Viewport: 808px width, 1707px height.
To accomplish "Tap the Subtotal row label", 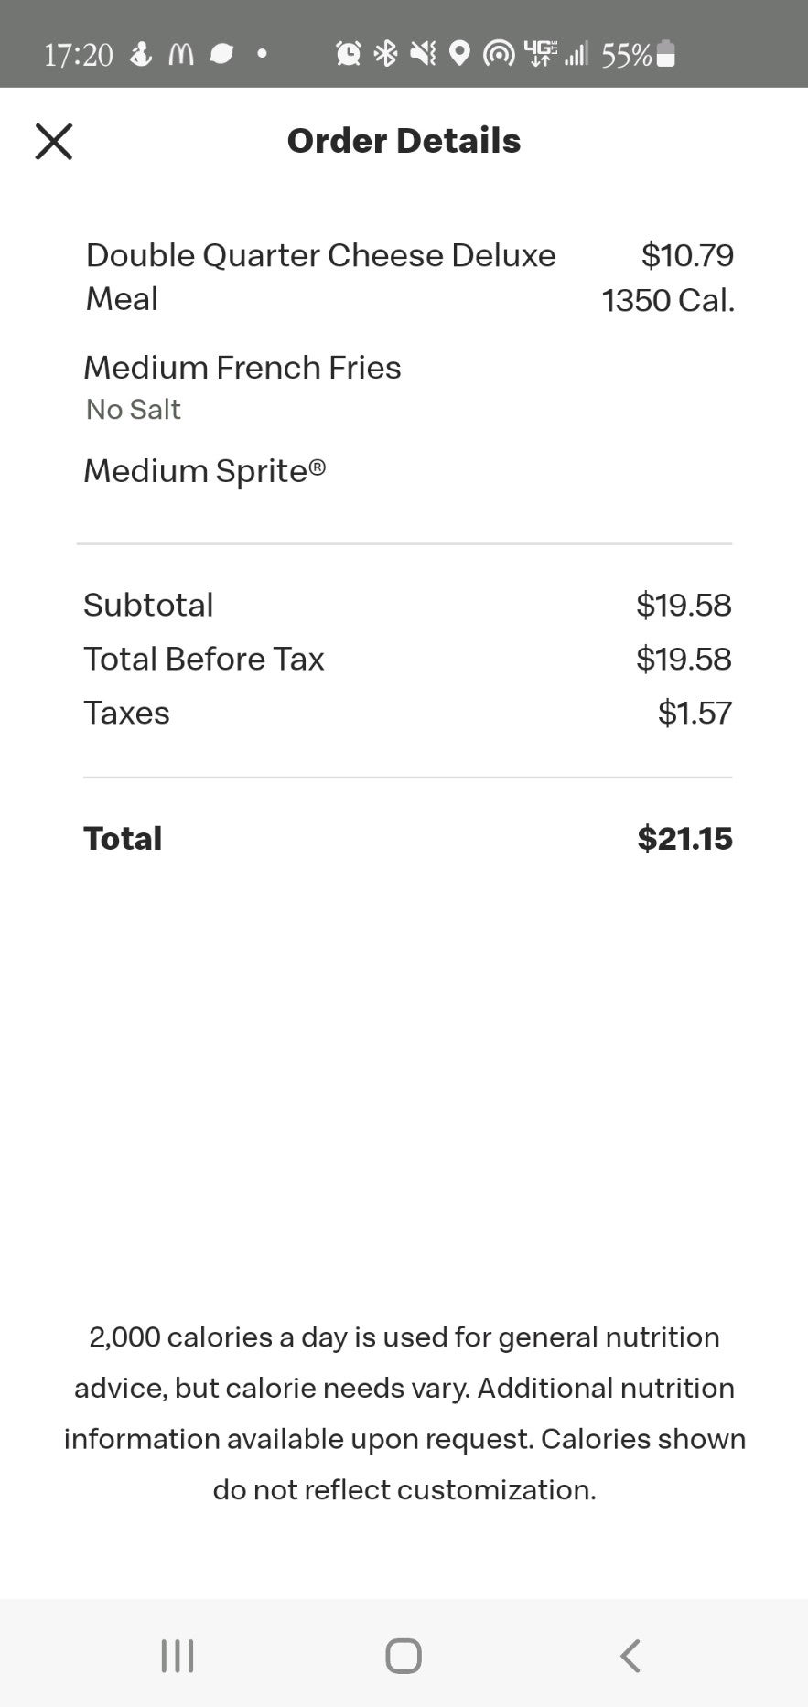I will tap(148, 605).
